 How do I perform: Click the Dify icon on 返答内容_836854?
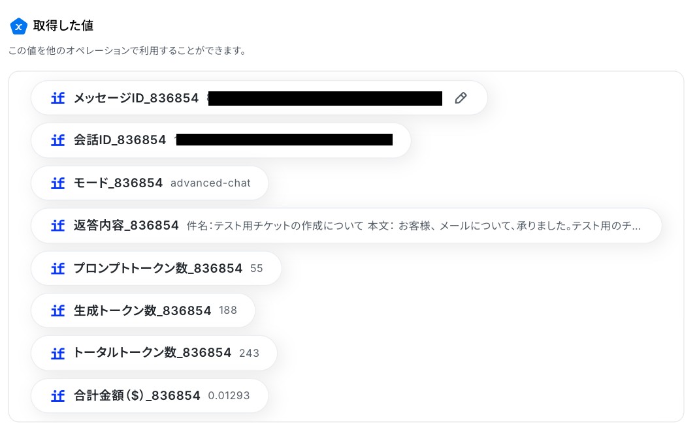coord(58,226)
